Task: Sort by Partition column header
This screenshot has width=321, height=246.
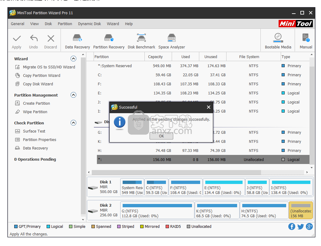Action: [x=119, y=57]
